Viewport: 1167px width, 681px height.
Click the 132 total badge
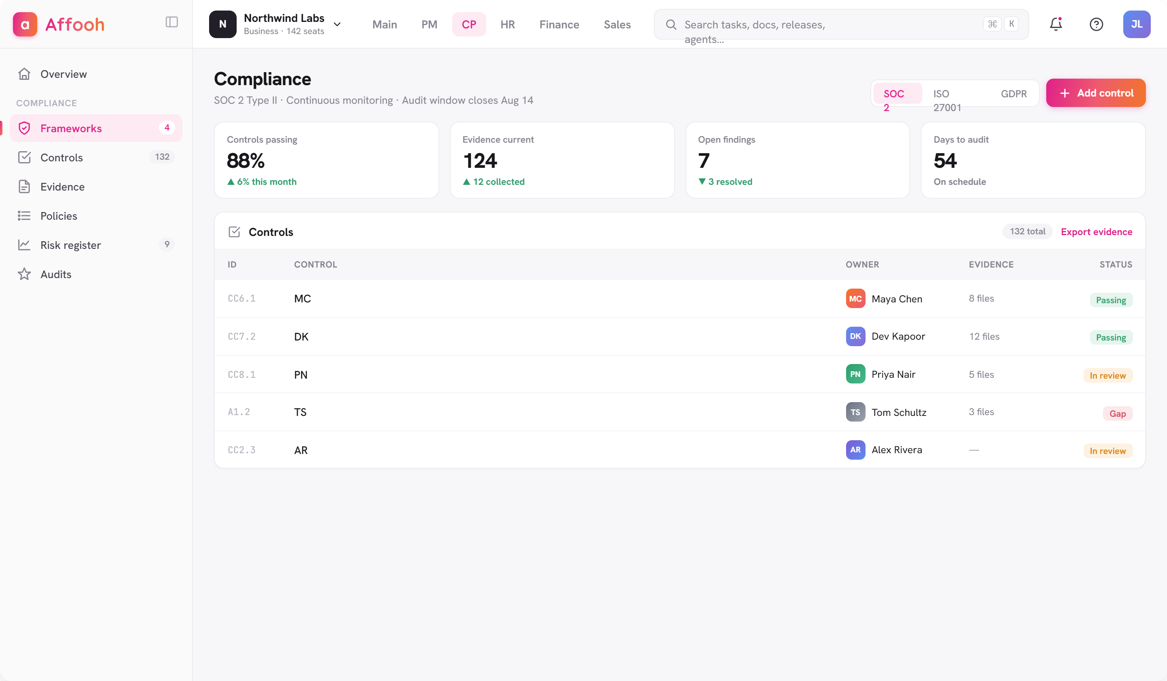(1027, 231)
